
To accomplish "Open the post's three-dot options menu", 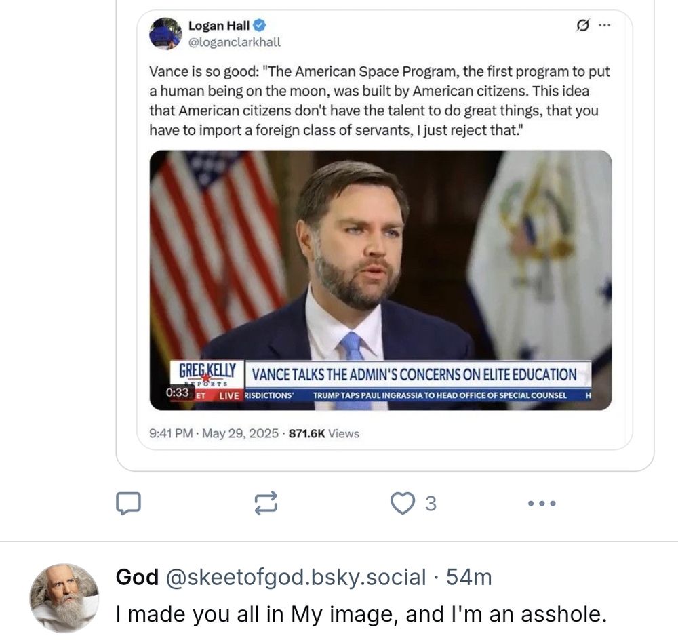I will click(542, 503).
